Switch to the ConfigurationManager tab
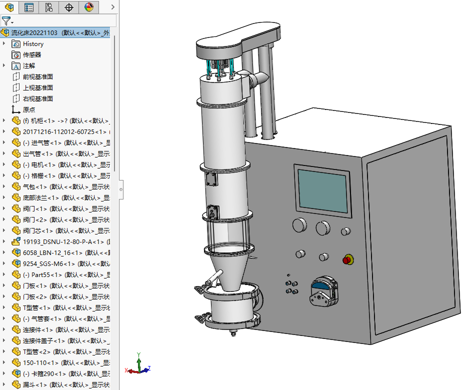472x390 pixels. tap(49, 7)
